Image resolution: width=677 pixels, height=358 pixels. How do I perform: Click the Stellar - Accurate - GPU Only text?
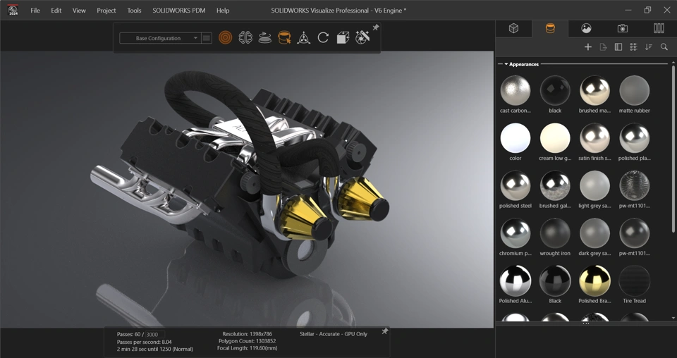coord(334,334)
